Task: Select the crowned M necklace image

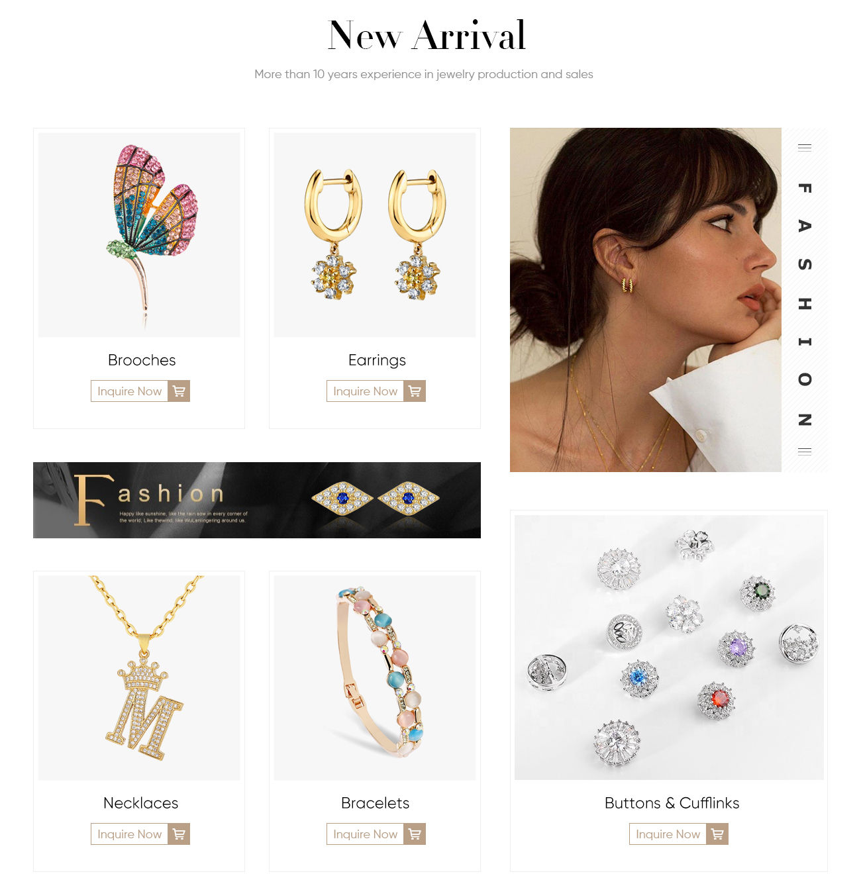Action: point(139,678)
